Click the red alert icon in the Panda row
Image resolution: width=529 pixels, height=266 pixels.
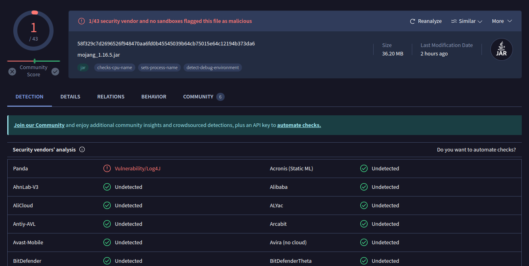point(107,168)
